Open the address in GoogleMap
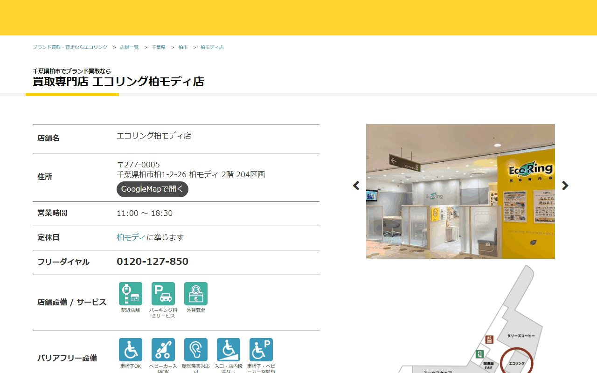 tap(153, 189)
